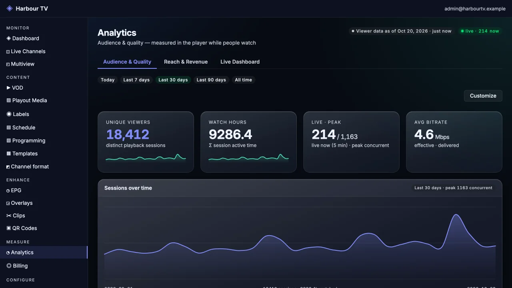Click the Templates sidebar icon

pyautogui.click(x=8, y=154)
